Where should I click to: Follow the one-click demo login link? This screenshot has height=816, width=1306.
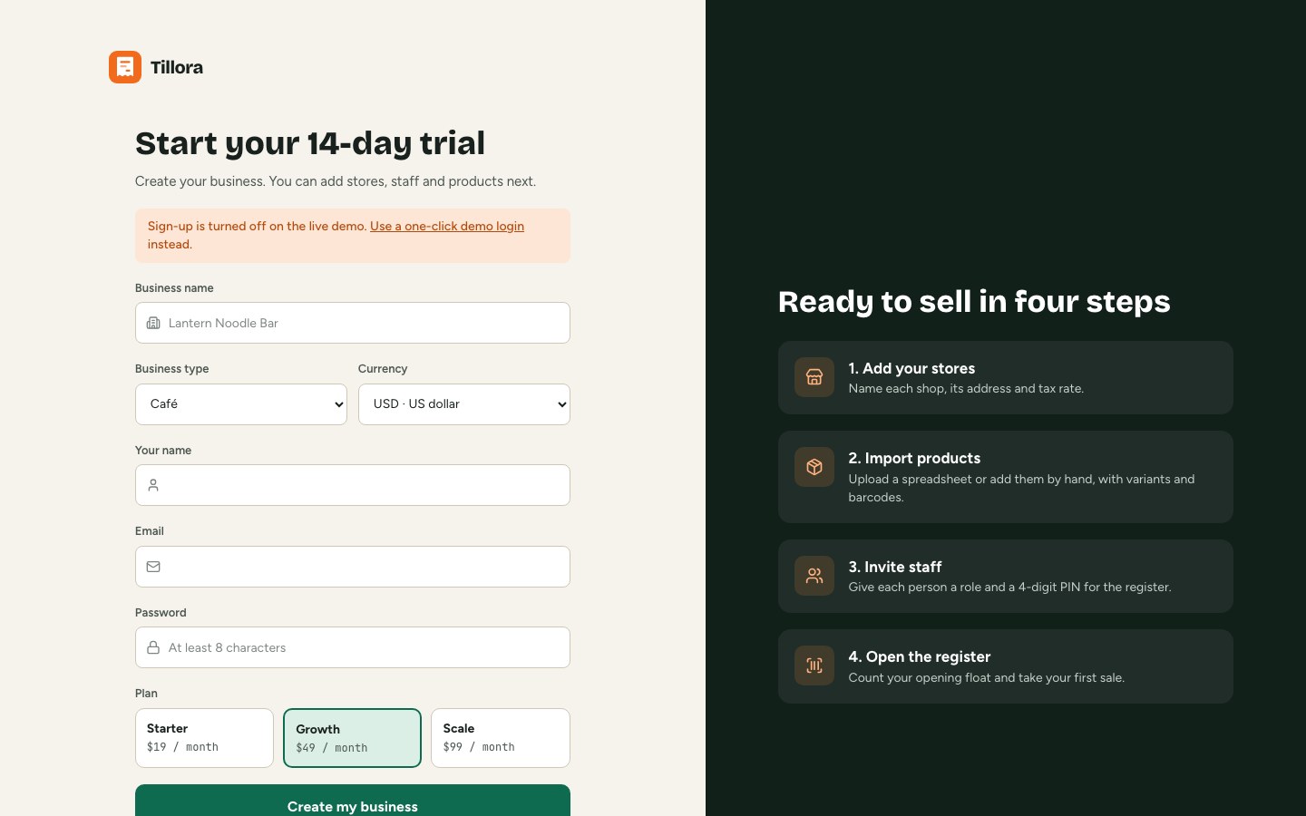(x=447, y=226)
